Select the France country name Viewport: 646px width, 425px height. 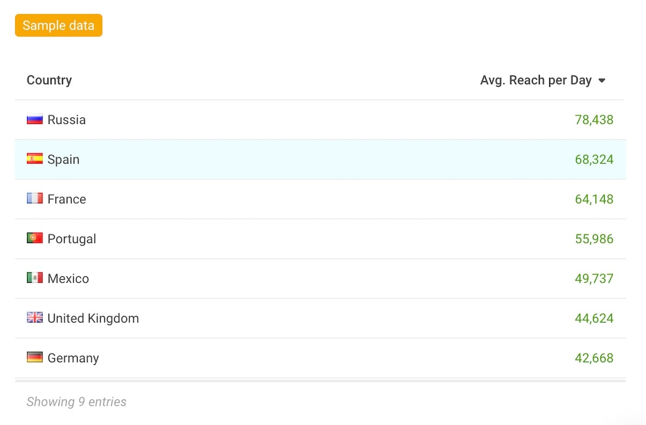tap(67, 199)
